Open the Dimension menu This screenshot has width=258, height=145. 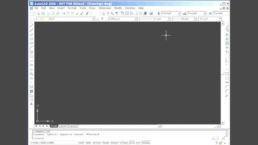[x=105, y=8]
